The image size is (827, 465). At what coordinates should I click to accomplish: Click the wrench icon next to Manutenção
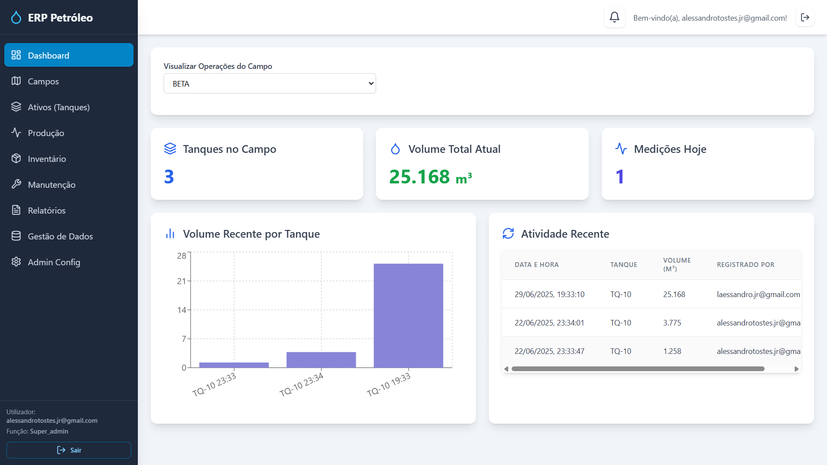click(16, 184)
